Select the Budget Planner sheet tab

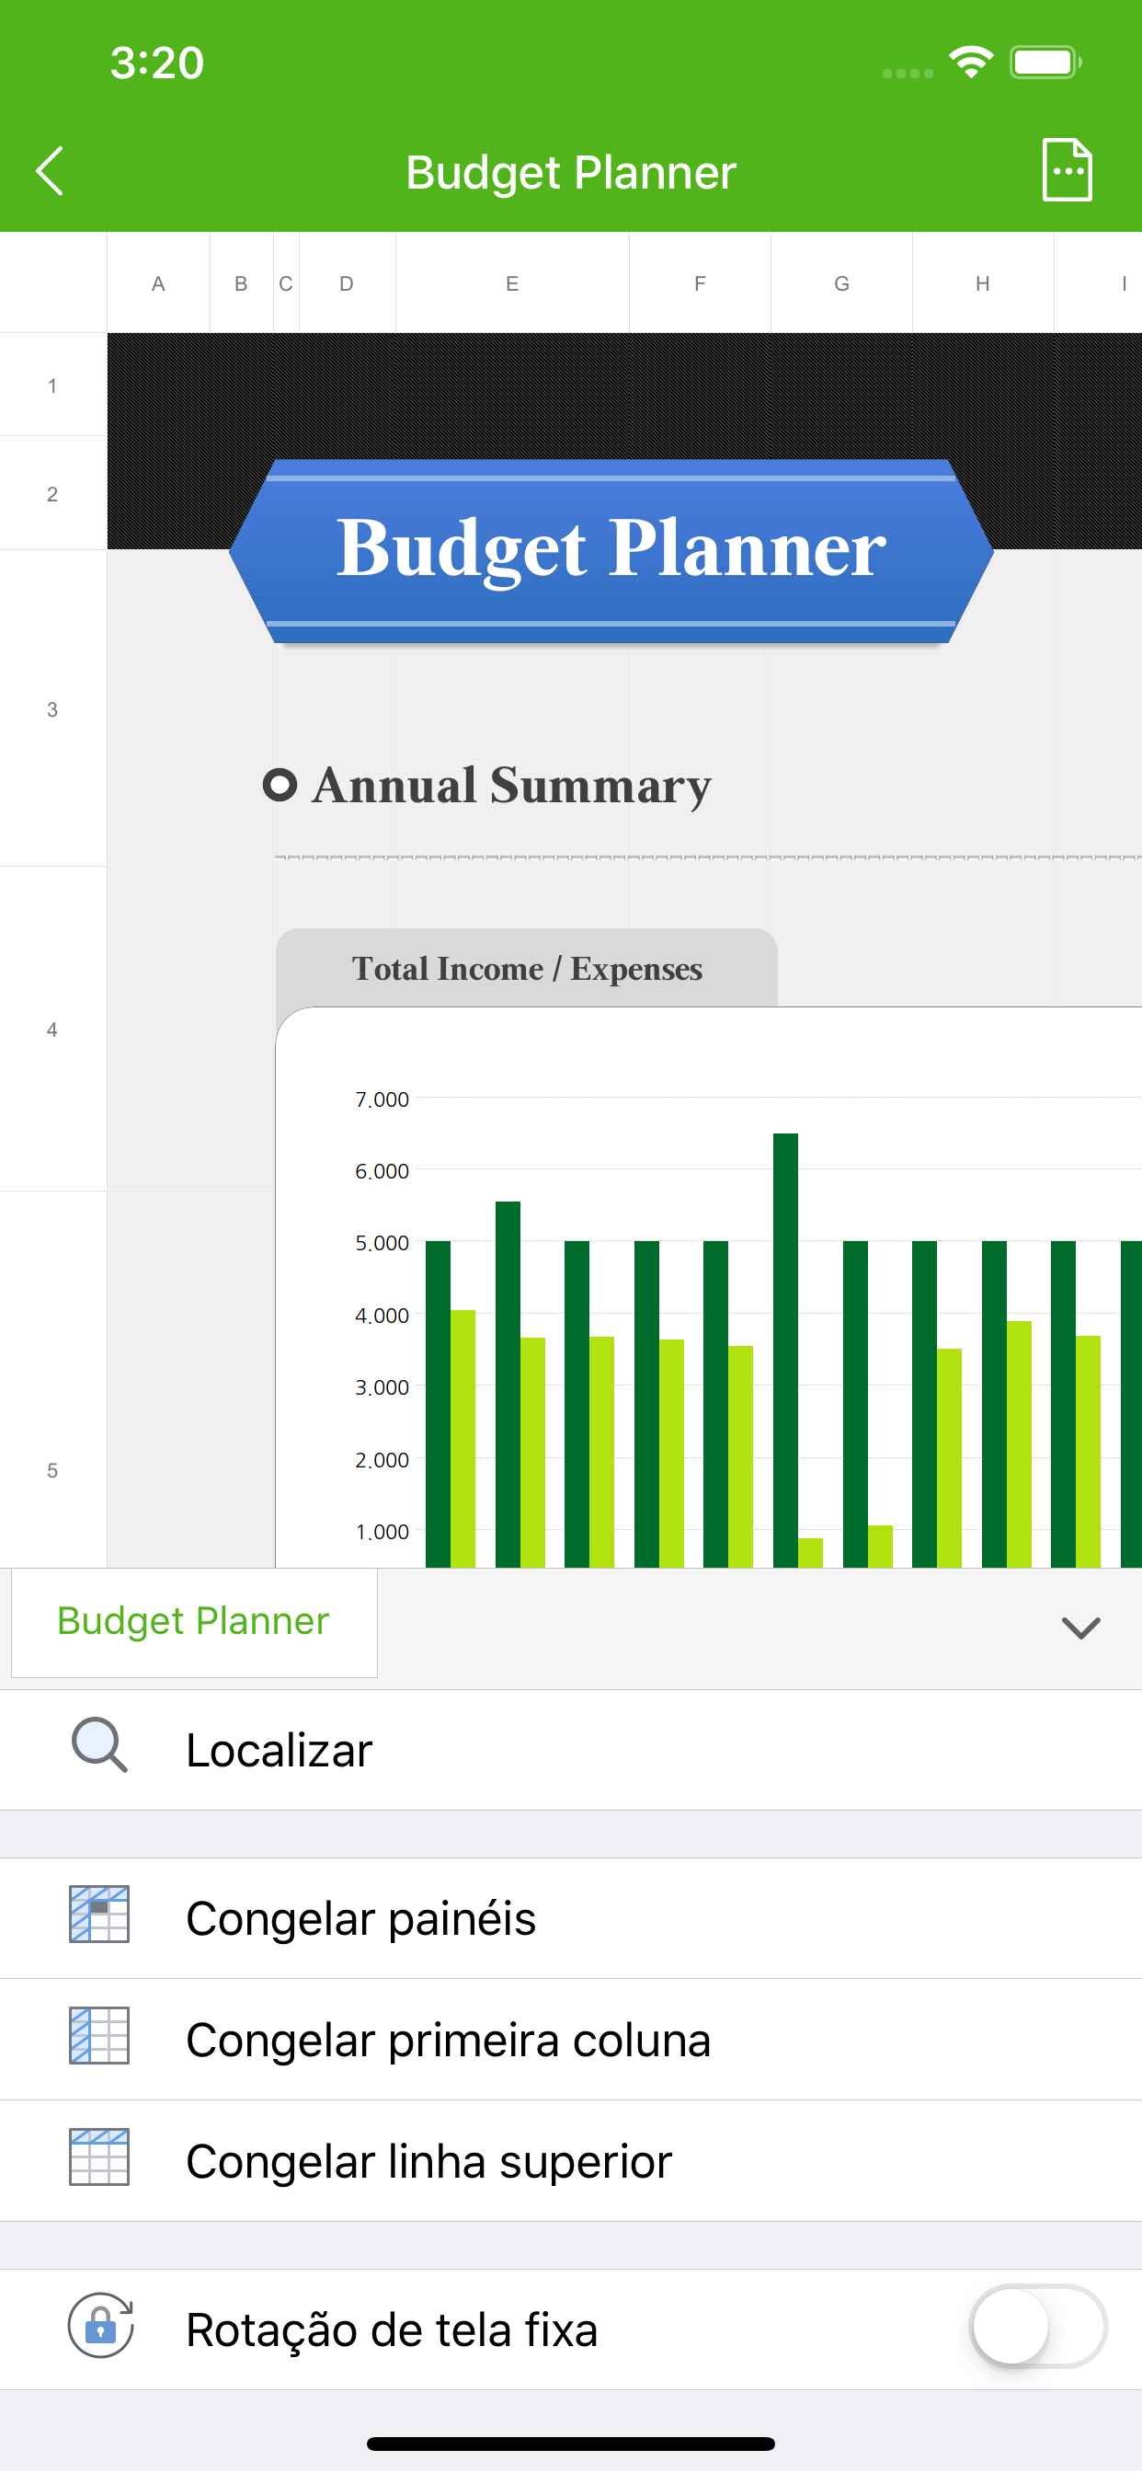(x=194, y=1622)
